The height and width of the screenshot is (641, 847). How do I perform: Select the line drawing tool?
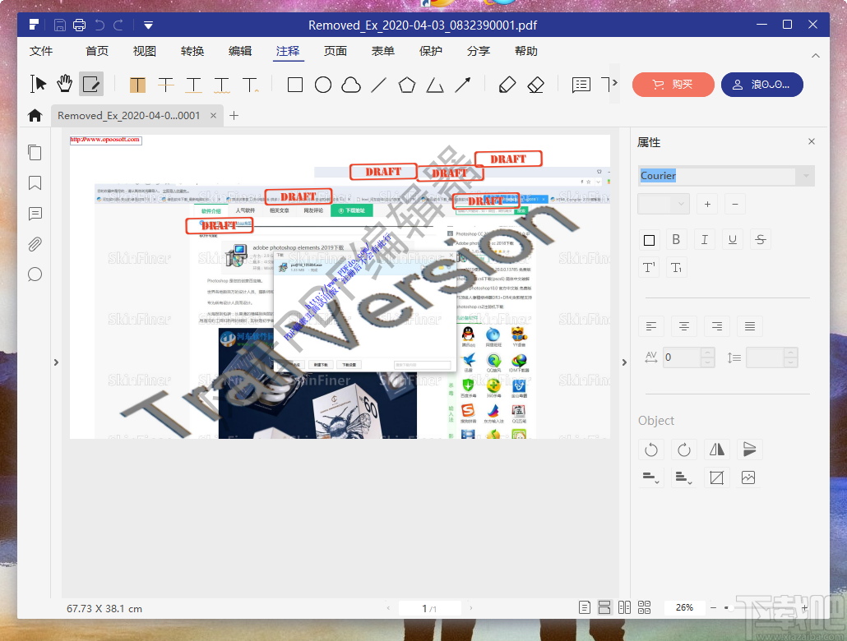click(378, 85)
